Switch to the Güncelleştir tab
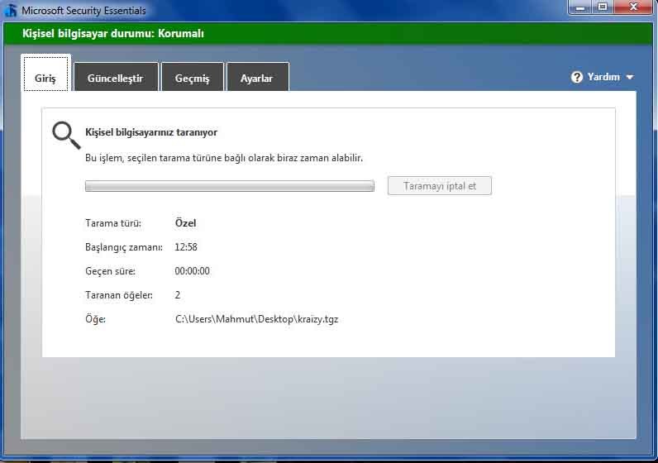Screen dimensions: 658x463 tap(116, 77)
